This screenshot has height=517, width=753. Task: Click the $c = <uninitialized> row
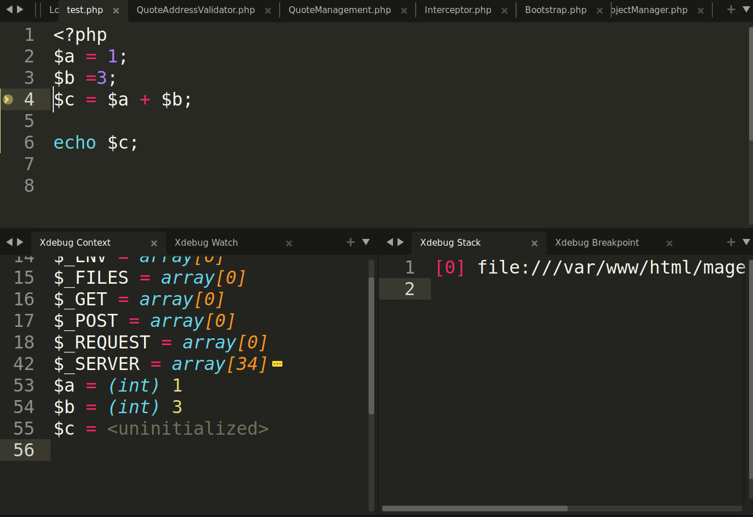click(161, 428)
